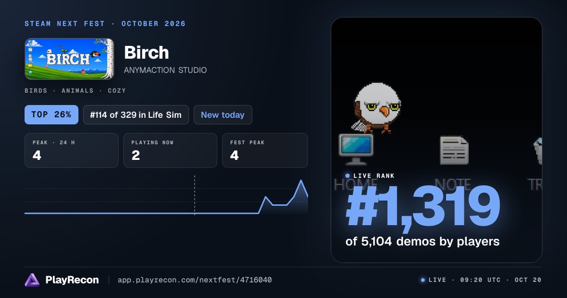Image resolution: width=567 pixels, height=298 pixels.
Task: Open the FEST PEAK stat card
Action: (265, 150)
